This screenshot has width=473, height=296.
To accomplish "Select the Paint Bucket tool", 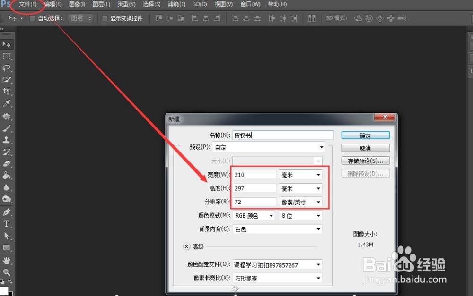I will (x=6, y=176).
